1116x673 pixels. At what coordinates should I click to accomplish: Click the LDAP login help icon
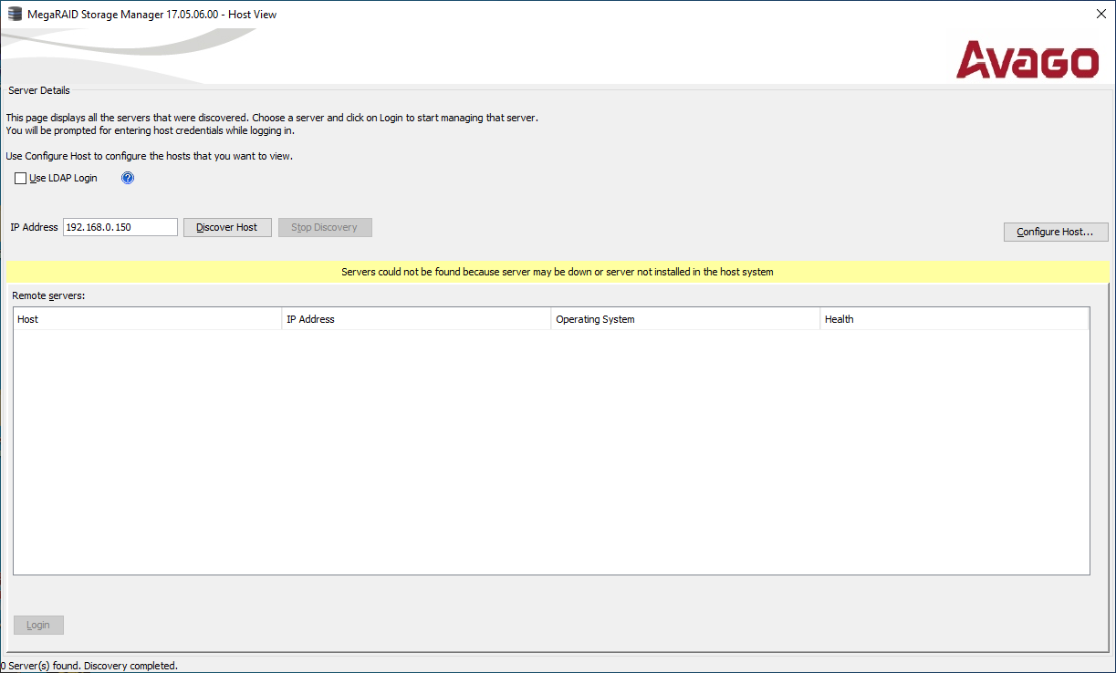click(x=128, y=178)
